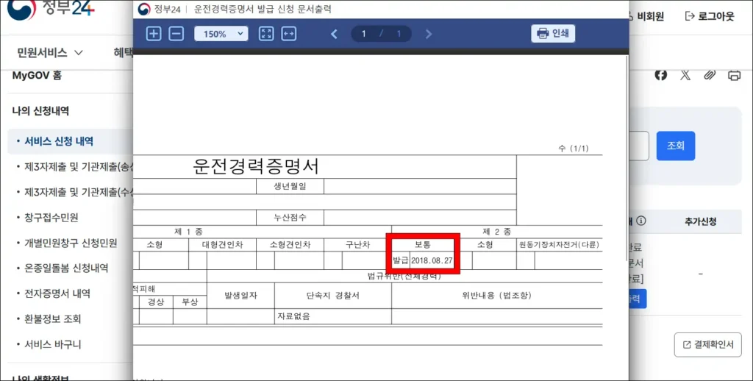Open MyGOV 홈 in sidebar
This screenshot has height=381, width=753.
coord(37,76)
